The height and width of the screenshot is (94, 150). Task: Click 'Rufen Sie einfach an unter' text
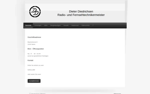click(x=35, y=65)
